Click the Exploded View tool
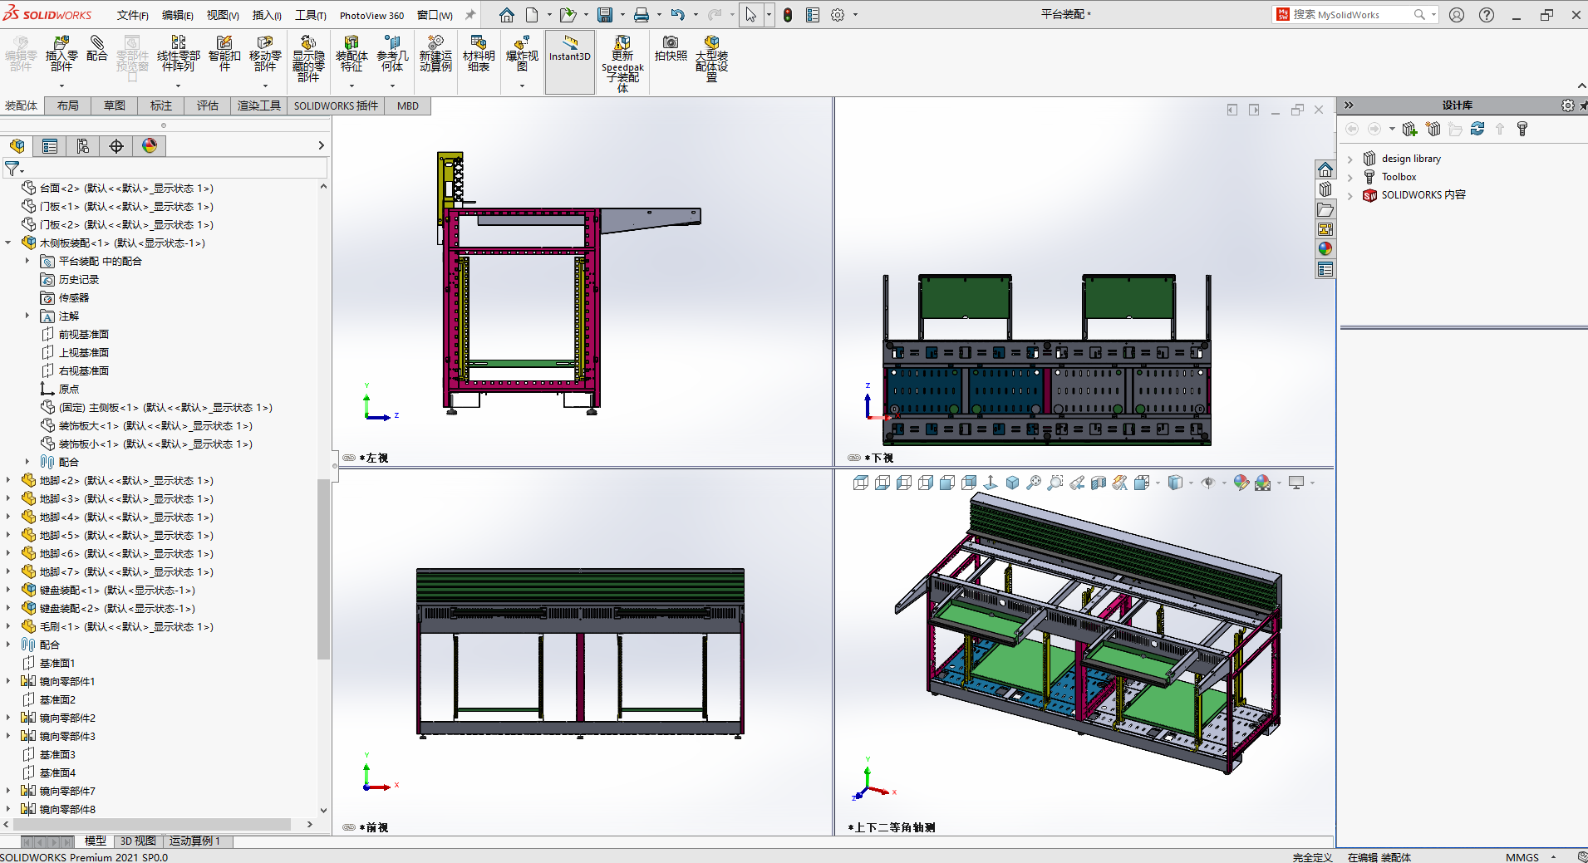 tap(522, 54)
